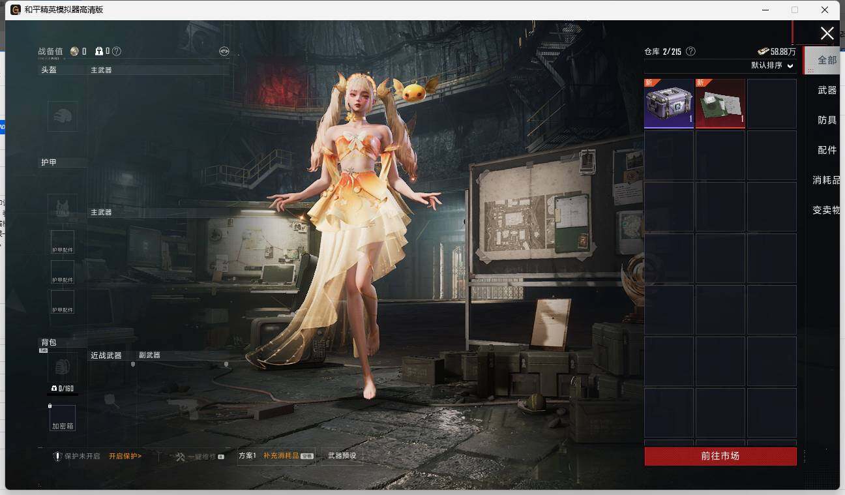Close the warehouse screen with the X
Viewport: 845px width, 495px height.
[x=827, y=33]
